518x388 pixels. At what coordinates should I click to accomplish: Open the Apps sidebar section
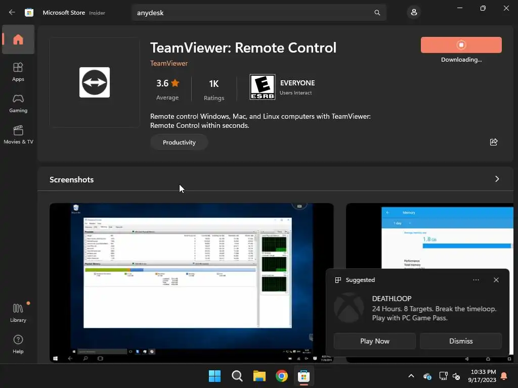[18, 72]
